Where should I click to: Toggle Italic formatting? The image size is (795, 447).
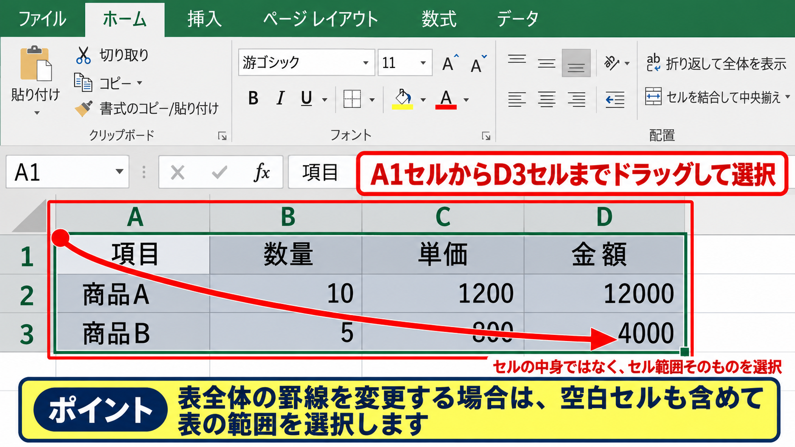pos(281,99)
